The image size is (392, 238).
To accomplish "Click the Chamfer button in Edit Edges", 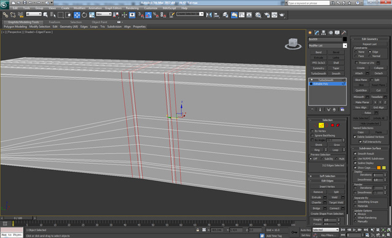I will click(x=317, y=202).
